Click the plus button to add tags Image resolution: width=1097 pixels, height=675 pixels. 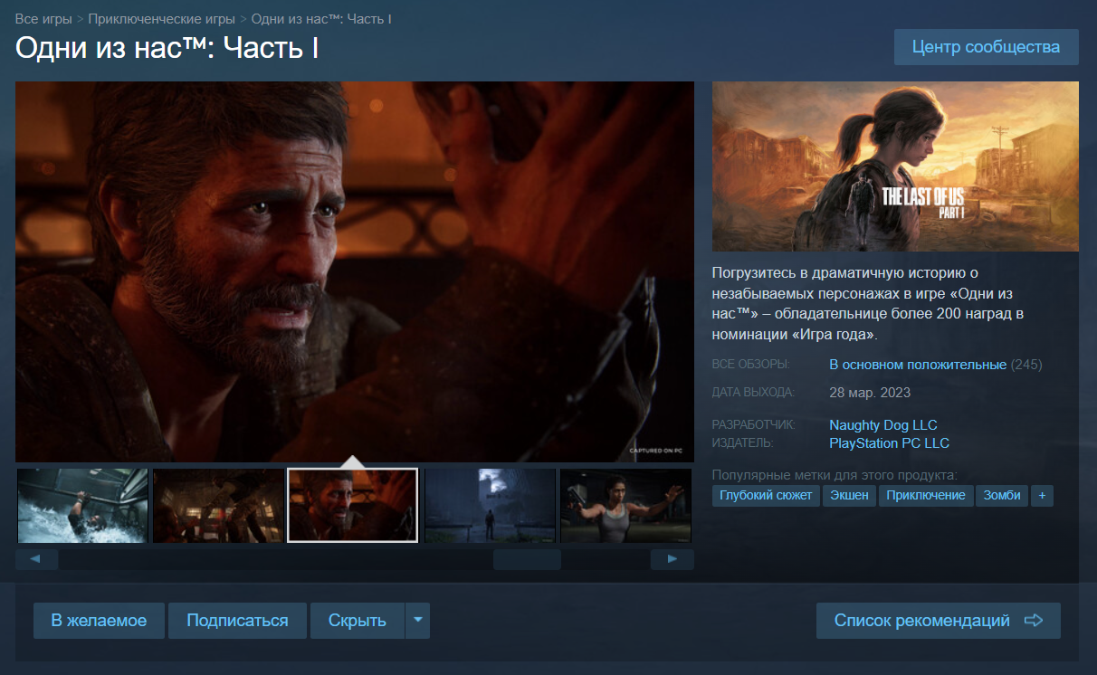click(1042, 496)
